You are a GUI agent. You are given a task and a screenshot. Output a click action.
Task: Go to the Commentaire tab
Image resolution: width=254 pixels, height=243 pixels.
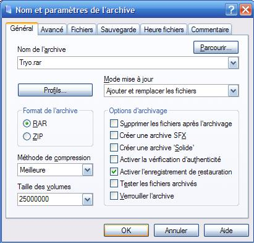click(x=210, y=30)
